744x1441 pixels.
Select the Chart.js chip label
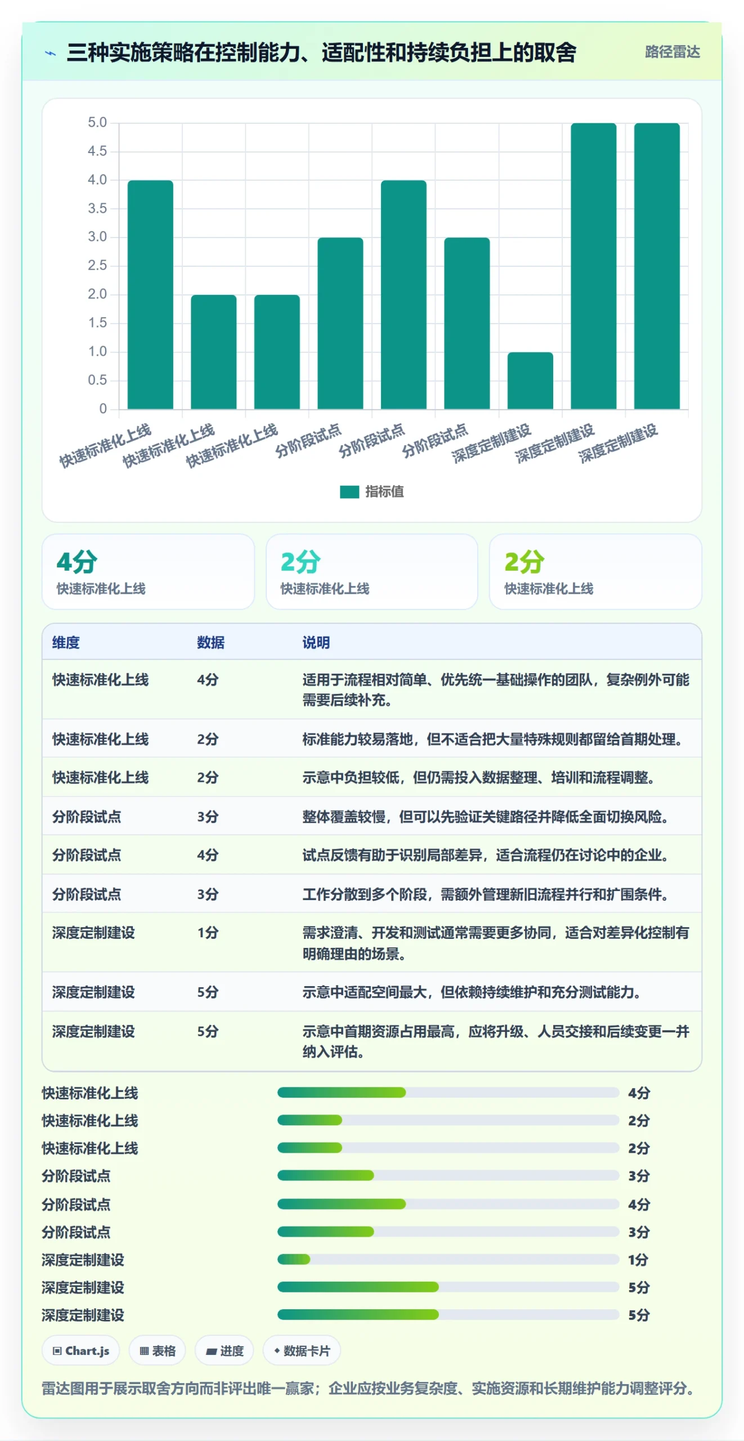(x=87, y=1350)
